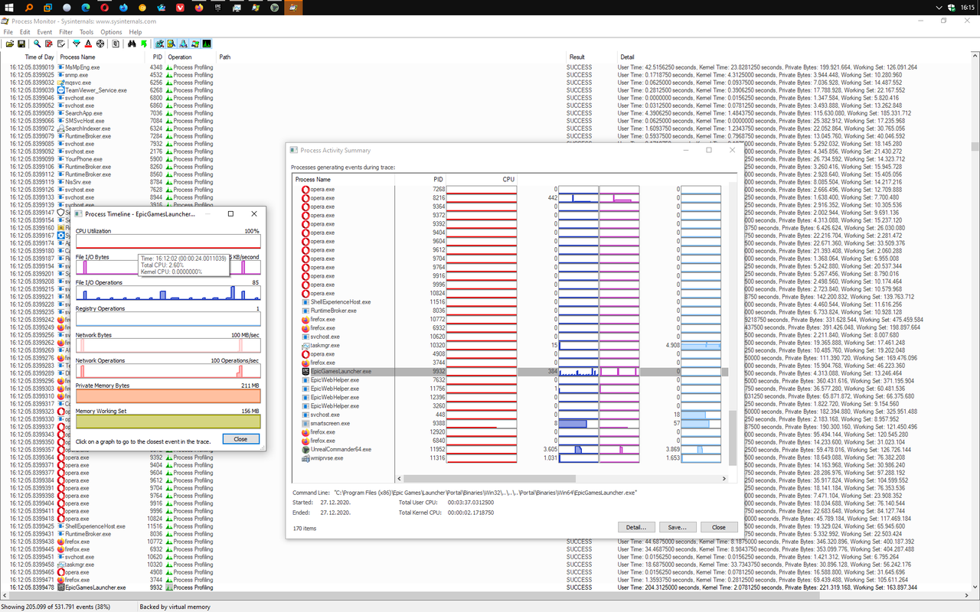Click the Network Bytes graph
The width and height of the screenshot is (980, 612).
click(168, 346)
